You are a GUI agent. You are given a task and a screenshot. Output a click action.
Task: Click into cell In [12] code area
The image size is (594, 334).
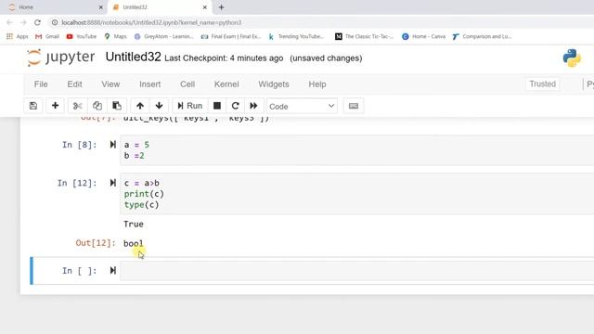pos(356,194)
